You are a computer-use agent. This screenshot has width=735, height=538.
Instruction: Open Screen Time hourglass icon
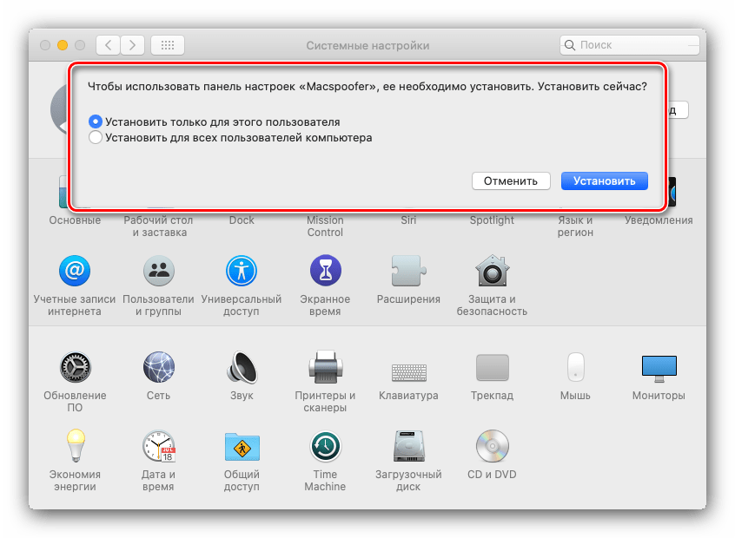pos(325,272)
